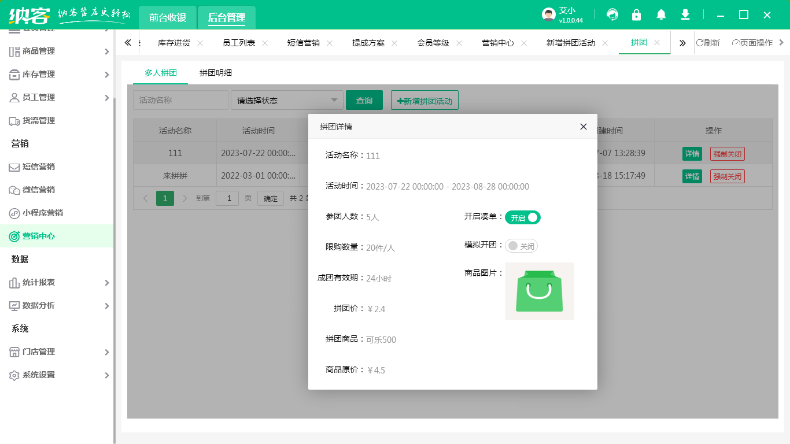Click 新增拼团活动 button
The image size is (790, 444).
(424, 100)
